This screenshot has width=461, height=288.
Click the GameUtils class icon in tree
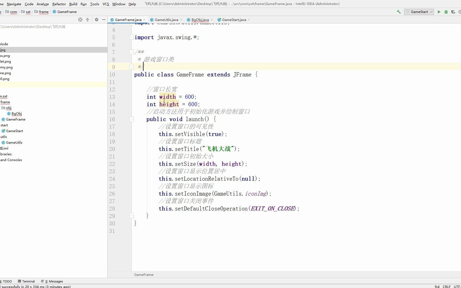pyautogui.click(x=3, y=143)
